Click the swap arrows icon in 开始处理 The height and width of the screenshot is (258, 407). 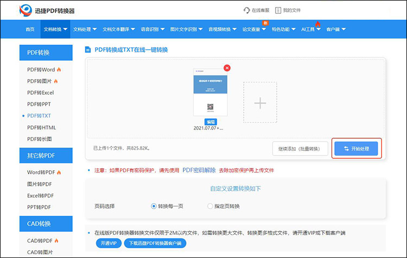click(346, 149)
